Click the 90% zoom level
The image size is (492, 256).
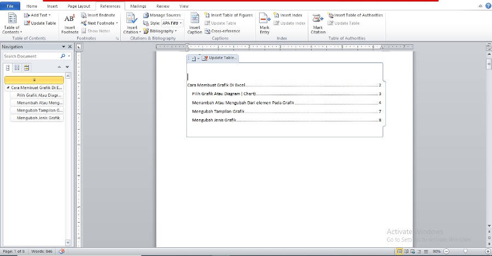[436, 251]
